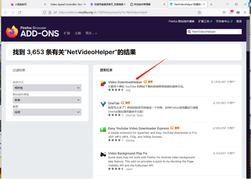Viewport: 251px width, 179px height.
Task: Click the OneTab funnel icon
Action: click(103, 104)
